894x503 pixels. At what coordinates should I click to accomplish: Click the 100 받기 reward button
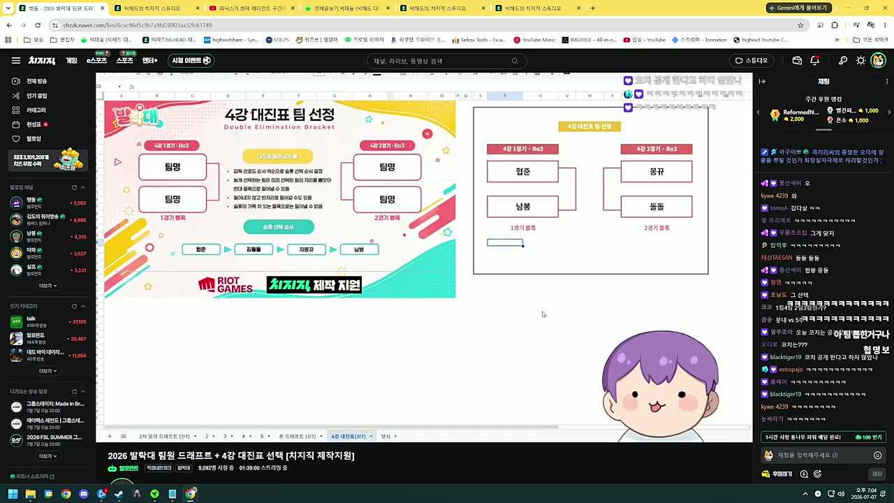pyautogui.click(x=869, y=437)
